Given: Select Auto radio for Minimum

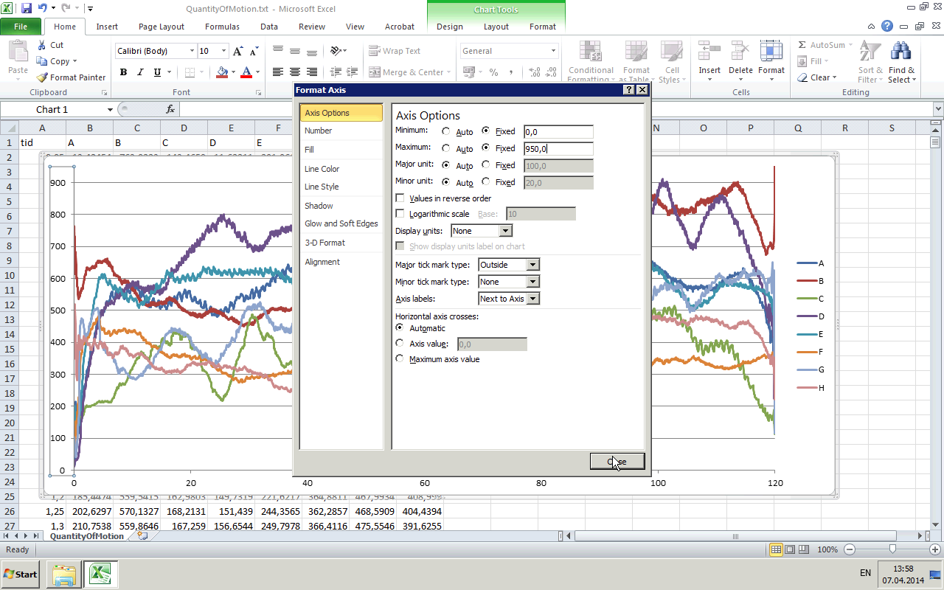Looking at the screenshot, I should point(445,131).
